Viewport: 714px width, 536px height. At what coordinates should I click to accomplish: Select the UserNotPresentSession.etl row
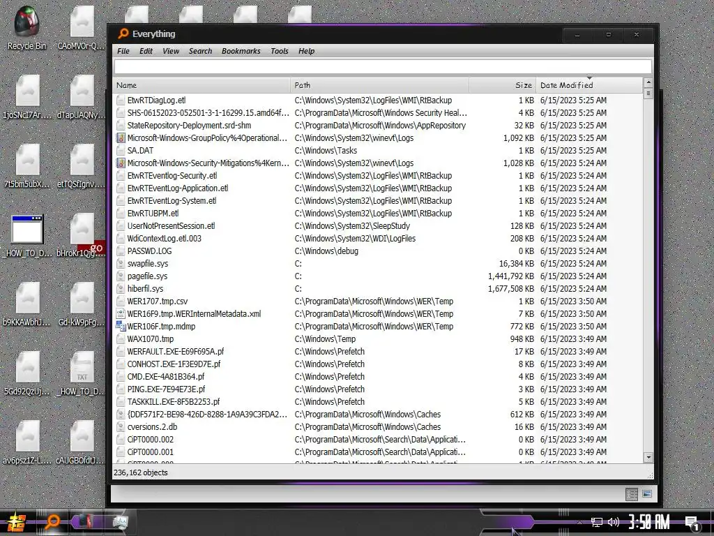point(377,226)
